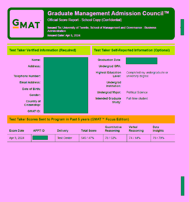Click the 'Undergrad Institution:' label

pyautogui.click(x=114, y=84)
